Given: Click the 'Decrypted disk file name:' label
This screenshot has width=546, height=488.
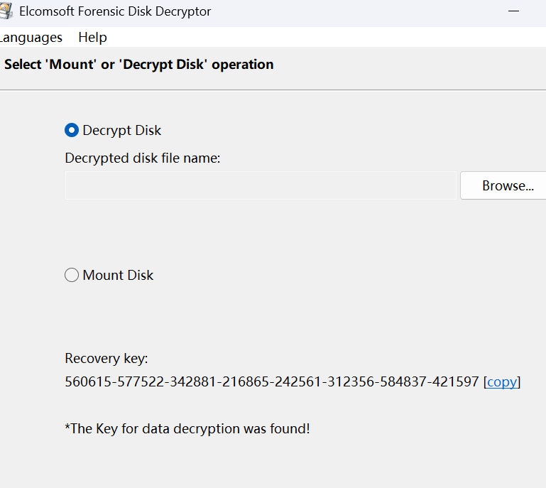Looking at the screenshot, I should tap(143, 158).
